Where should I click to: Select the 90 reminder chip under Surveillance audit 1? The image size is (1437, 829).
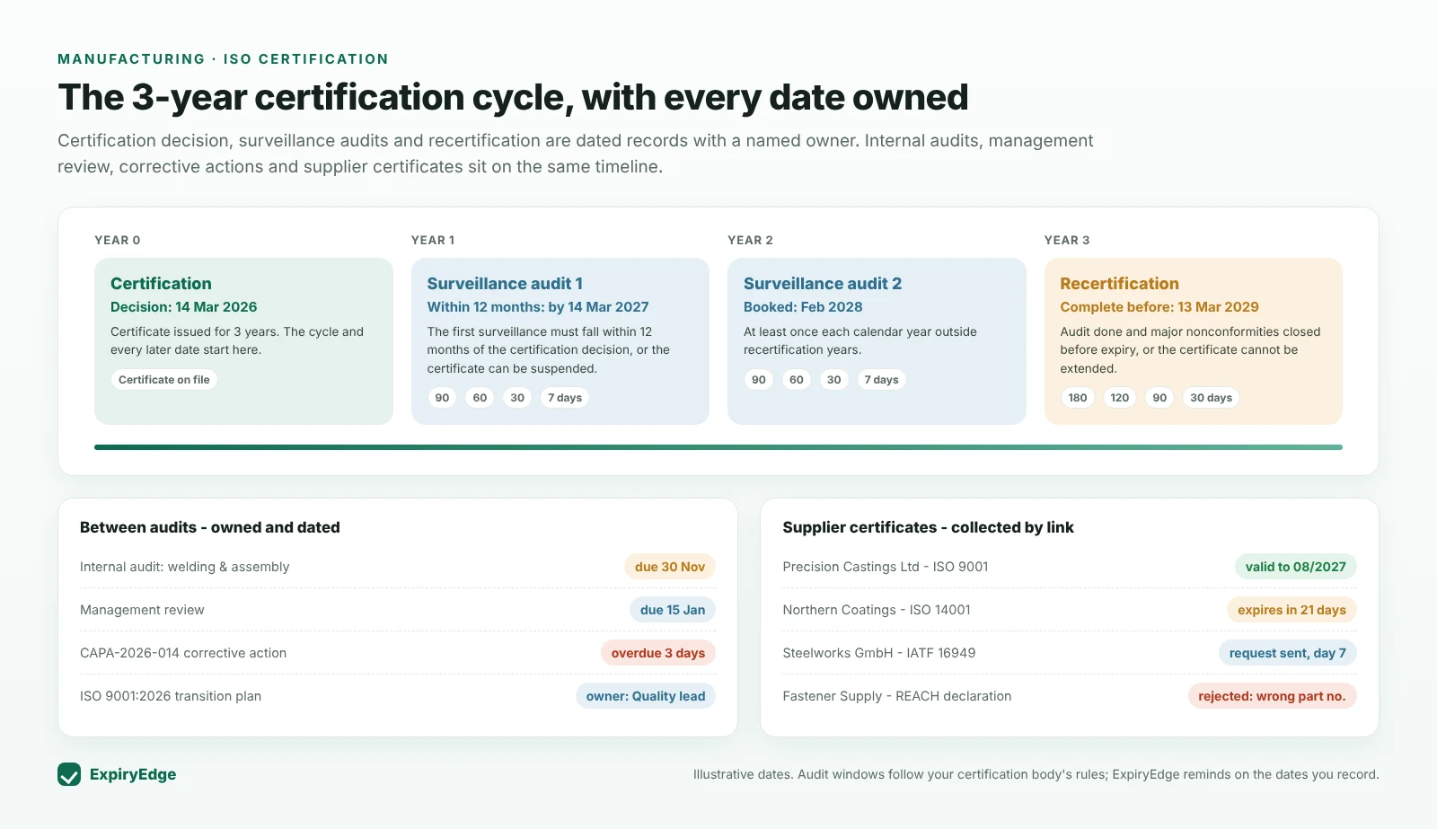coord(442,398)
